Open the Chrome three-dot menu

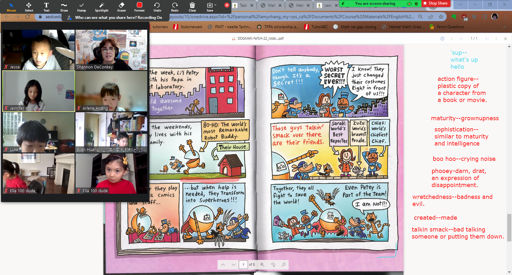[505, 17]
